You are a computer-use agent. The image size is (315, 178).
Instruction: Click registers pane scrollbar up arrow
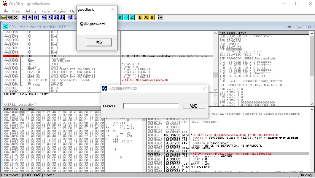pyautogui.click(x=312, y=33)
